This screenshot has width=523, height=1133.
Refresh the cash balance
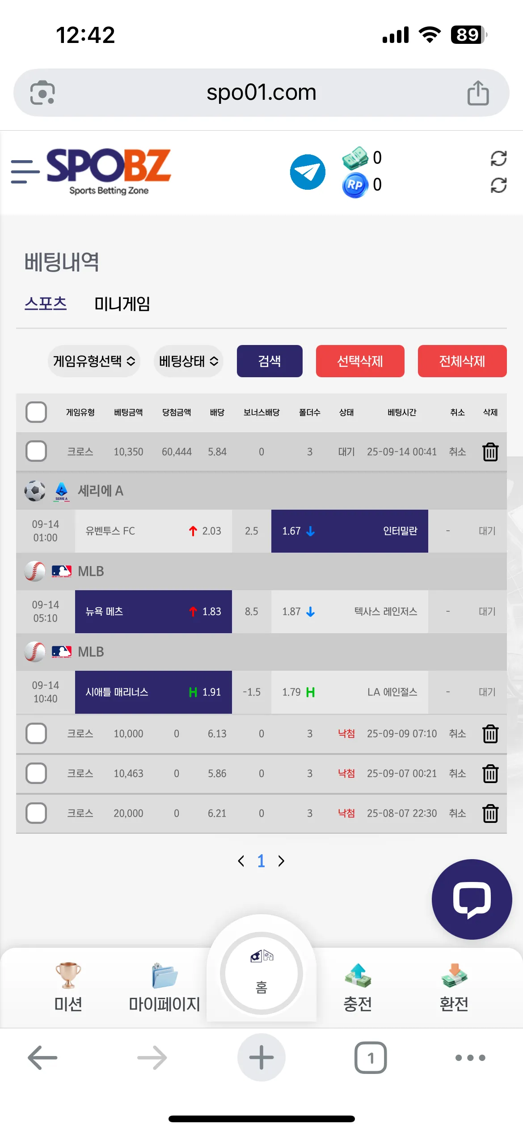click(x=498, y=158)
